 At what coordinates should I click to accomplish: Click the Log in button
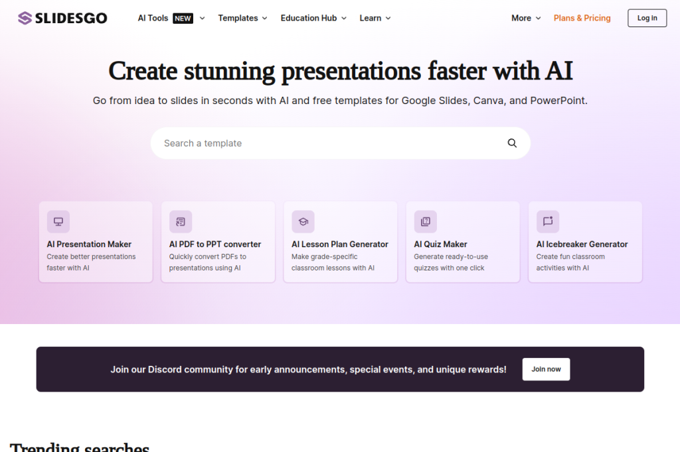tap(647, 18)
